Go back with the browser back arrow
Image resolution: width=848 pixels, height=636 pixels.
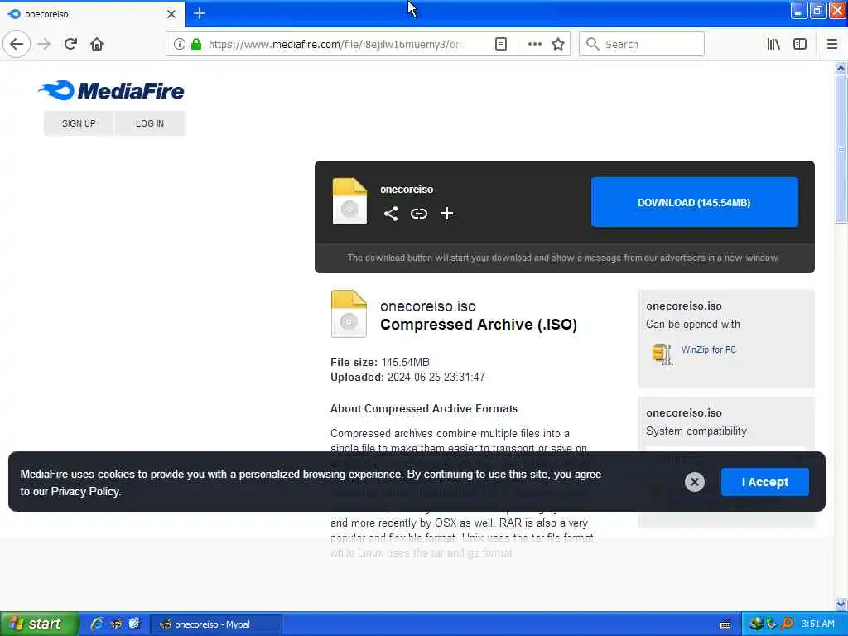pos(17,44)
